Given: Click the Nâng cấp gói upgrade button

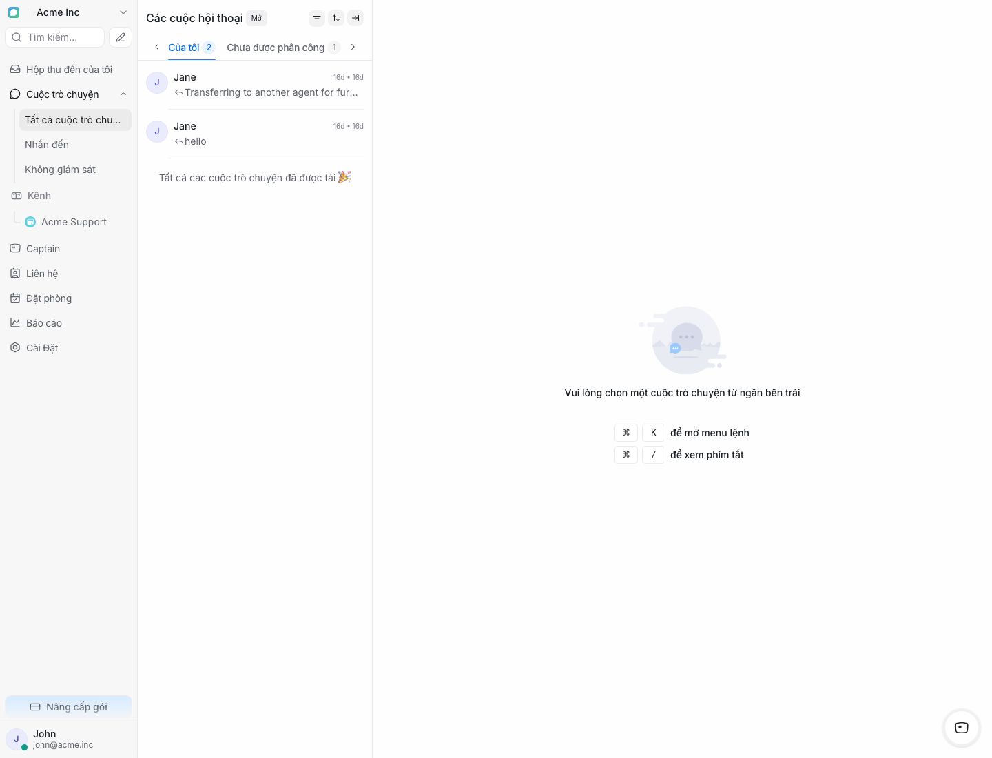Looking at the screenshot, I should [x=68, y=707].
